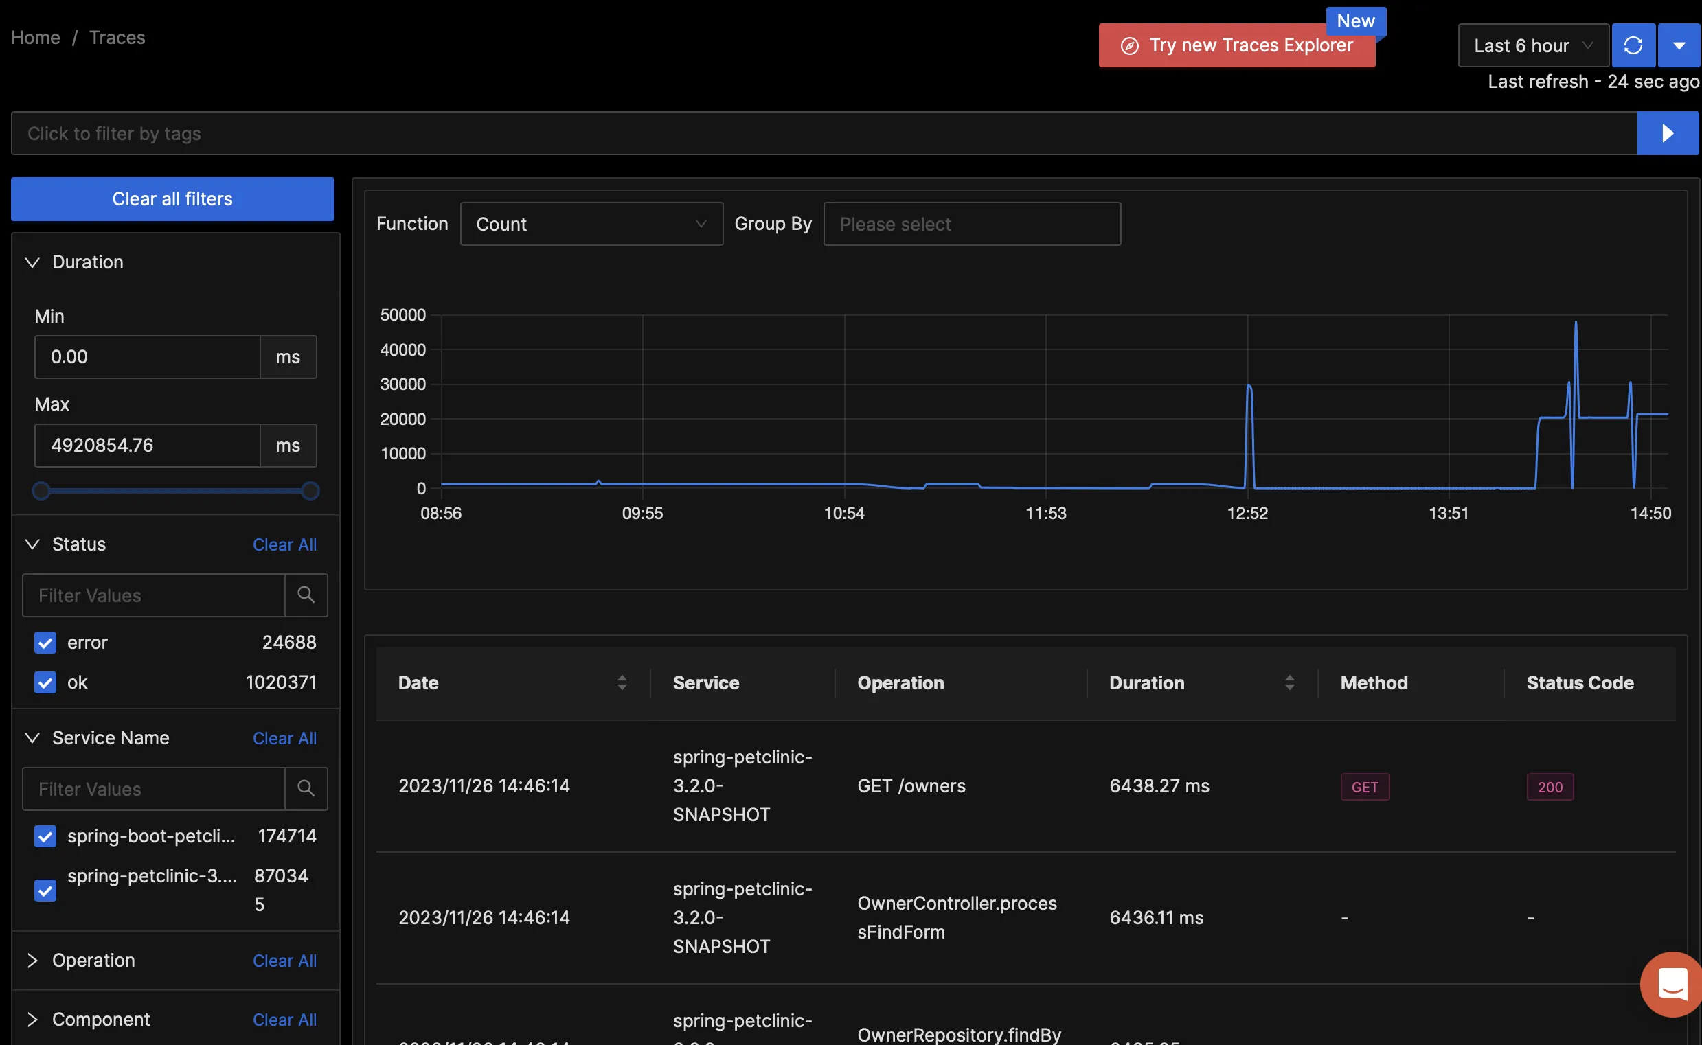Click the 174714 service count value
Screen dimensions: 1702x1045
tap(288, 836)
